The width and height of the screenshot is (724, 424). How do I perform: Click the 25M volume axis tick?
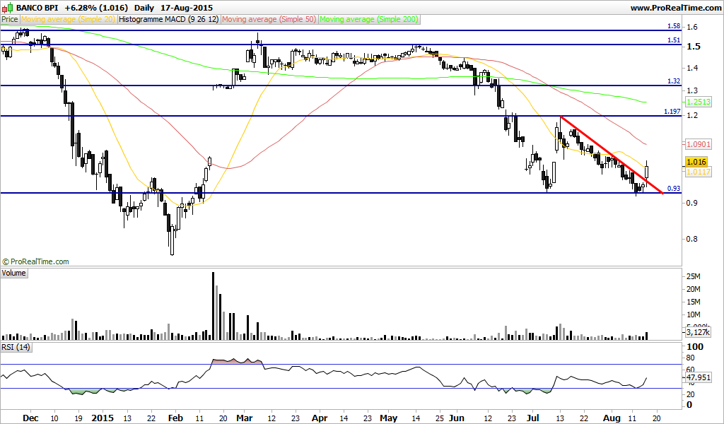pos(694,277)
